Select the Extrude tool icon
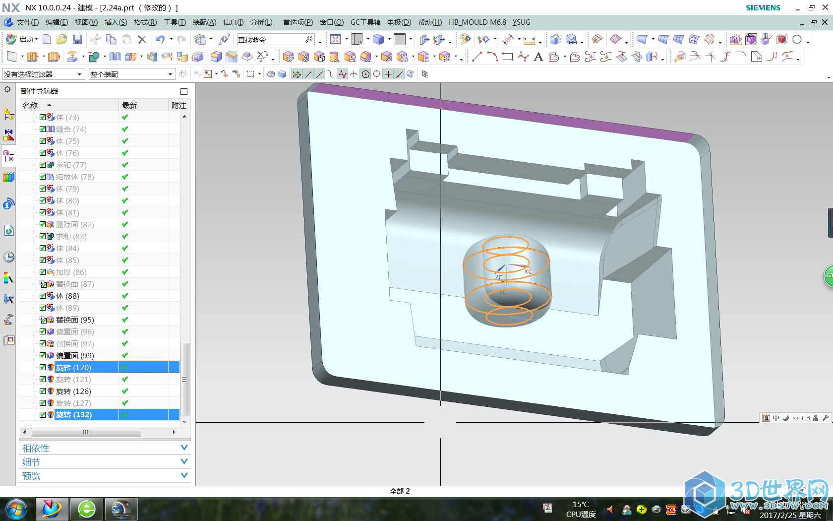Screen dimensions: 833x521 (x=33, y=57)
